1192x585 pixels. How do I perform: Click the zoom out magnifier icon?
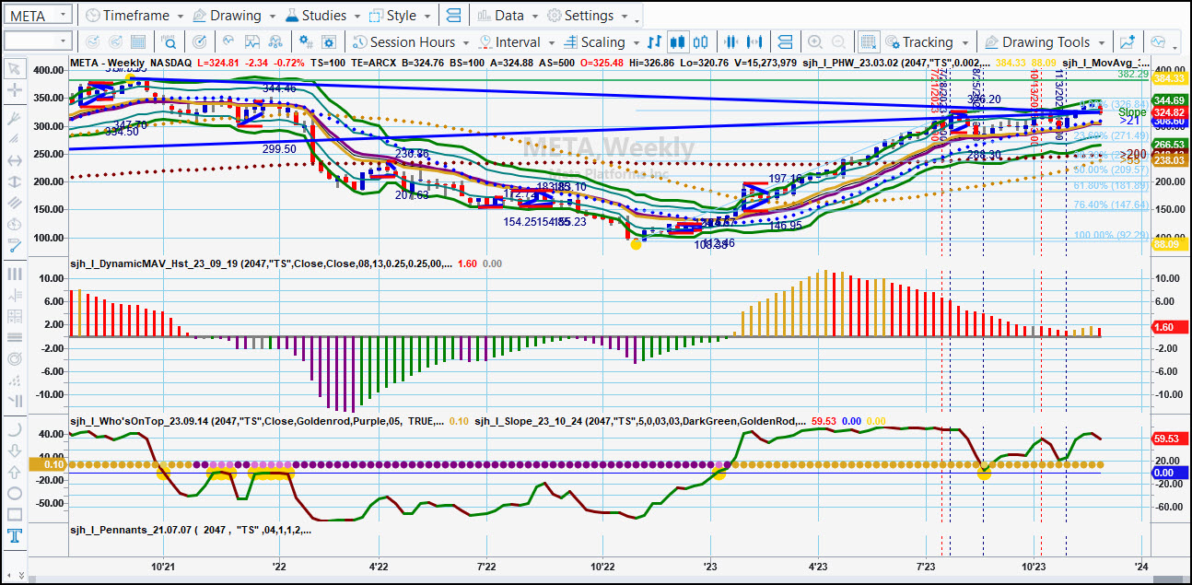click(838, 42)
